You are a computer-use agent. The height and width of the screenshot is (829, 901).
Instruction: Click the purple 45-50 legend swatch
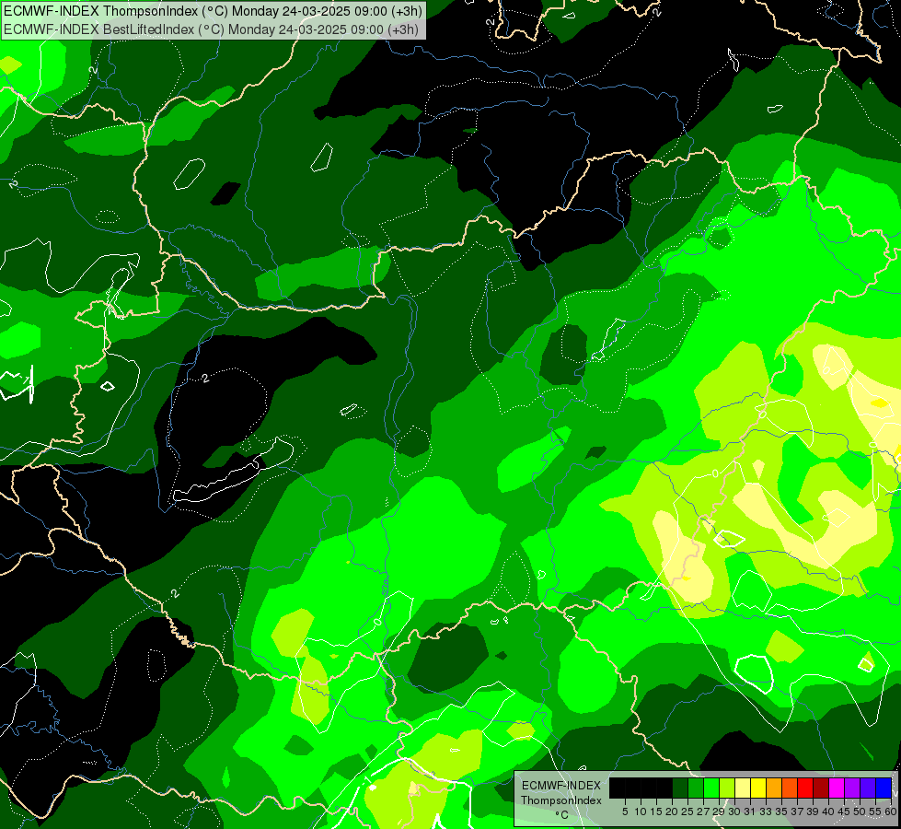pyautogui.click(x=852, y=788)
